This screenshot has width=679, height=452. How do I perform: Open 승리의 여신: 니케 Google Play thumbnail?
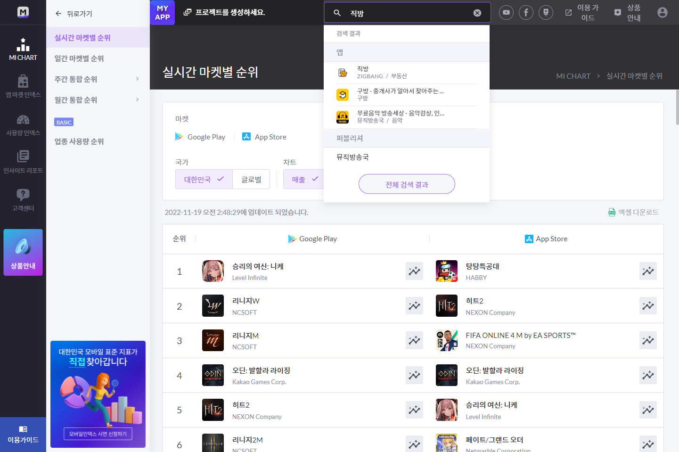tap(213, 271)
